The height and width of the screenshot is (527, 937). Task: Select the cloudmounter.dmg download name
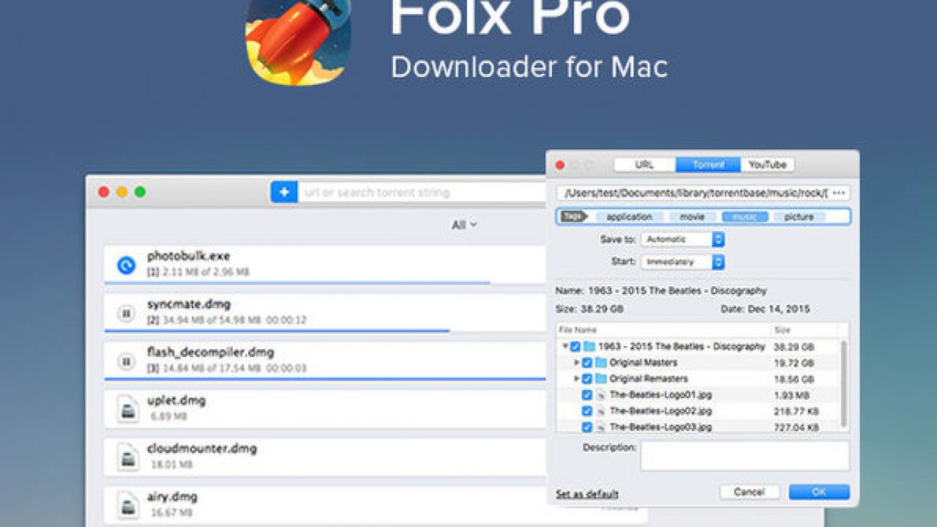[202, 449]
